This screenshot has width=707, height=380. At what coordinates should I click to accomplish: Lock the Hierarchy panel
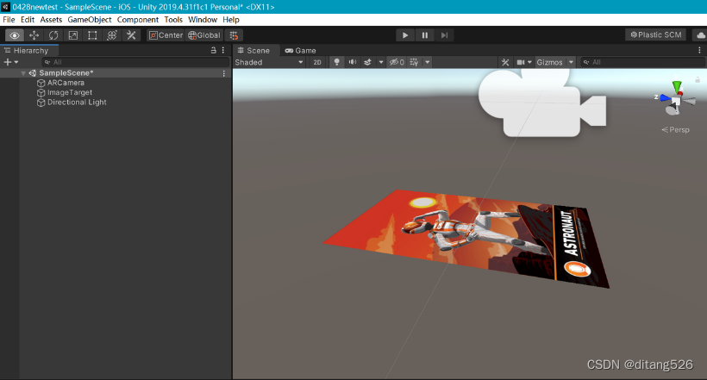(x=213, y=51)
